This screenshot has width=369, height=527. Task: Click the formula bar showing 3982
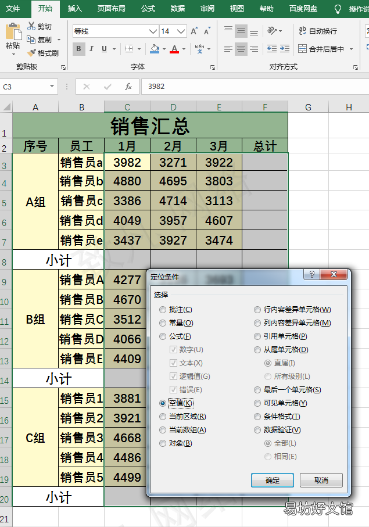[x=256, y=87]
